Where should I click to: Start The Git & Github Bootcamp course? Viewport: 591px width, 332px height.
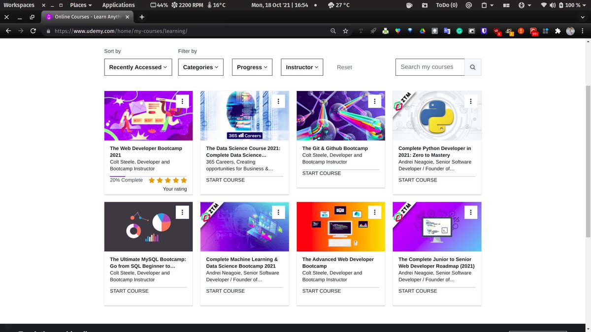click(x=322, y=173)
